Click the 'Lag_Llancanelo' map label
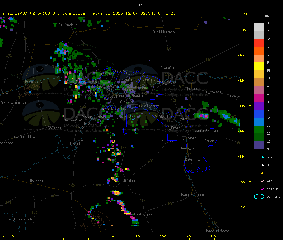 tap(20, 220)
